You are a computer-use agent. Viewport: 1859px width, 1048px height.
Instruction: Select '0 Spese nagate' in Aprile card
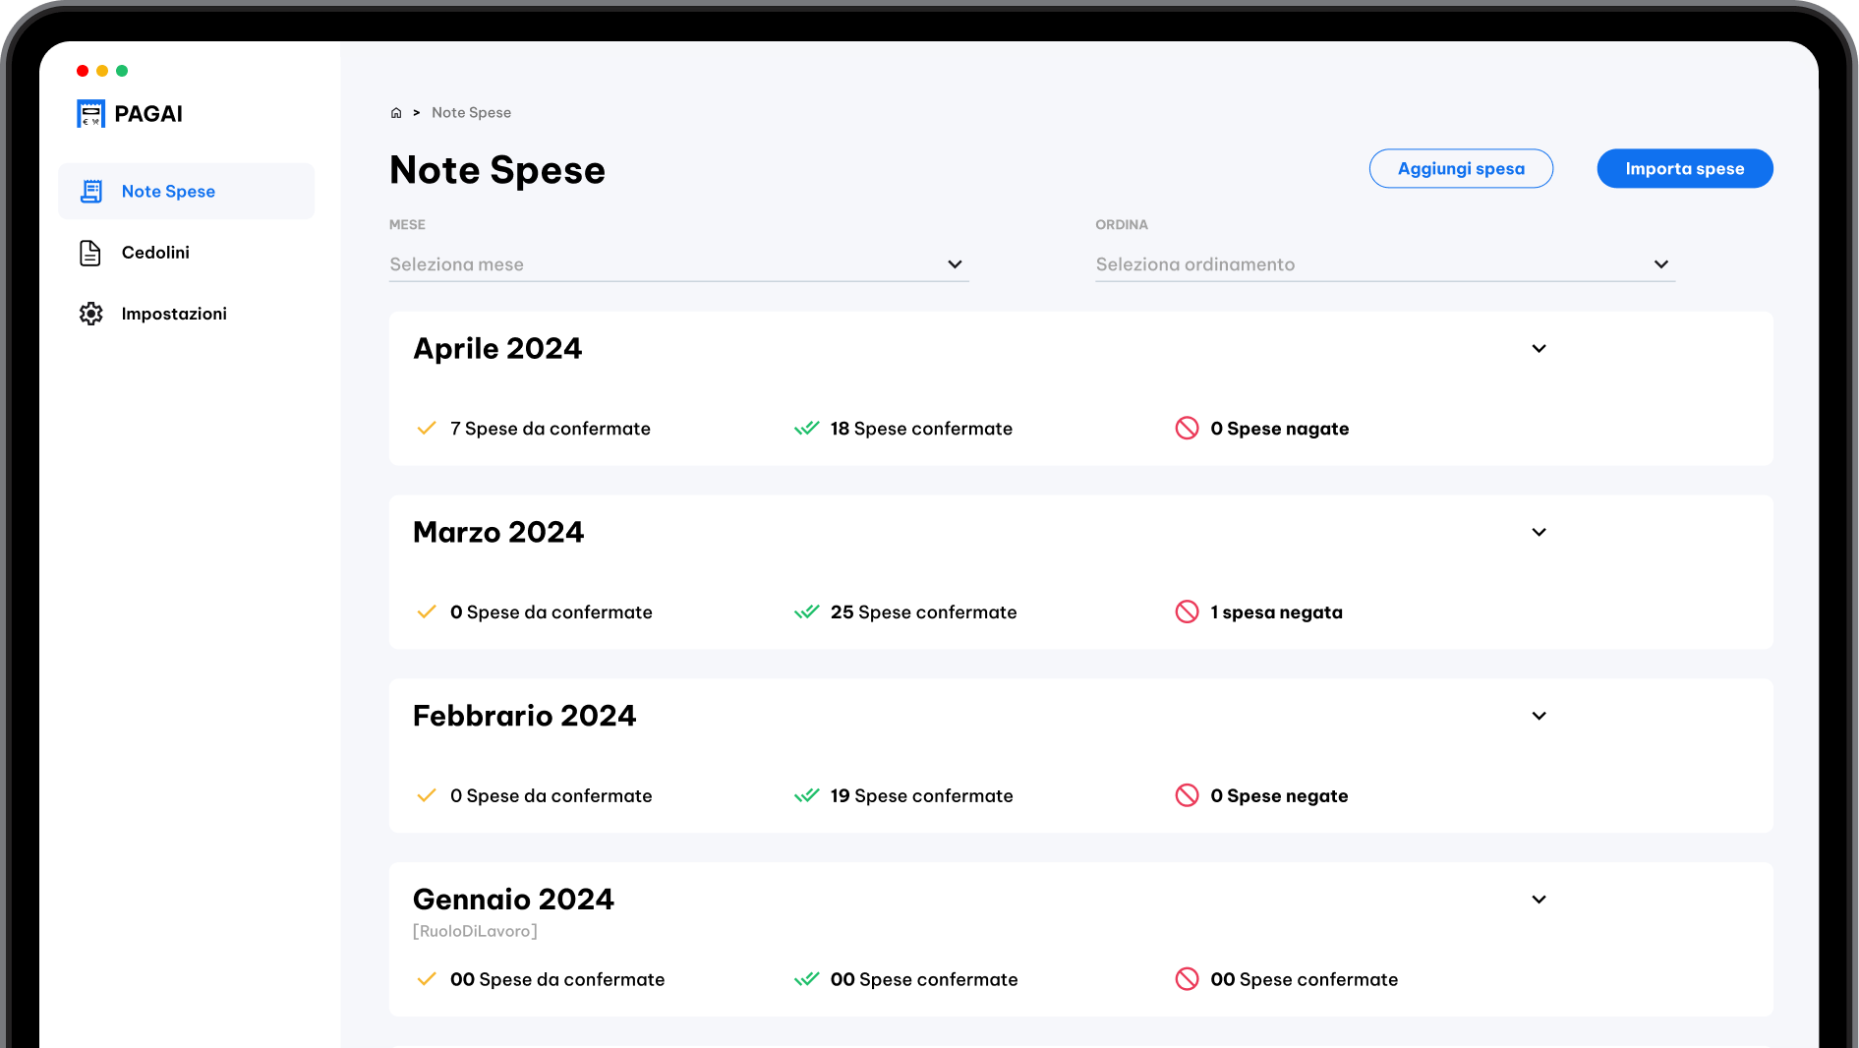coord(1280,429)
